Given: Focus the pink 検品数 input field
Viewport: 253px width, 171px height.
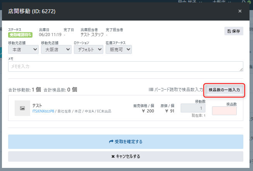Looking at the screenshot, I should 224,111.
